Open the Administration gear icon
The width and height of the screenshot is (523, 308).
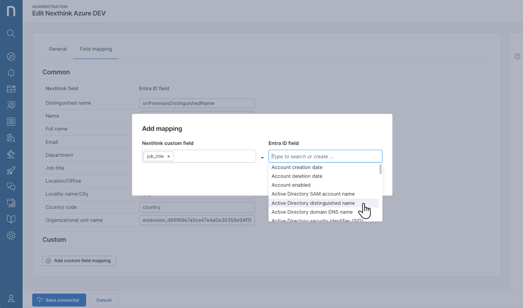(x=11, y=235)
